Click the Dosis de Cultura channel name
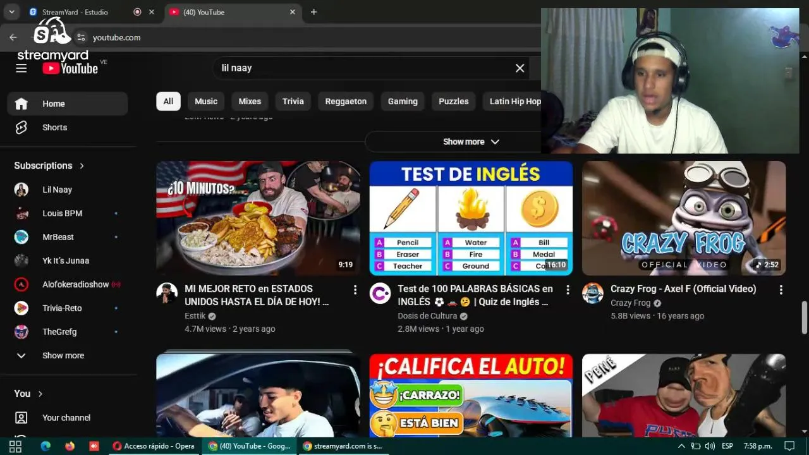This screenshot has height=455, width=809. coord(427,316)
